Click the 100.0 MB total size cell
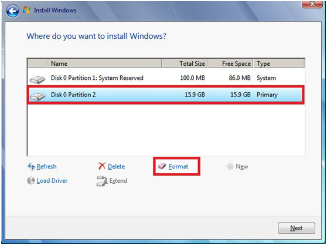This screenshot has width=327, height=245. click(192, 78)
